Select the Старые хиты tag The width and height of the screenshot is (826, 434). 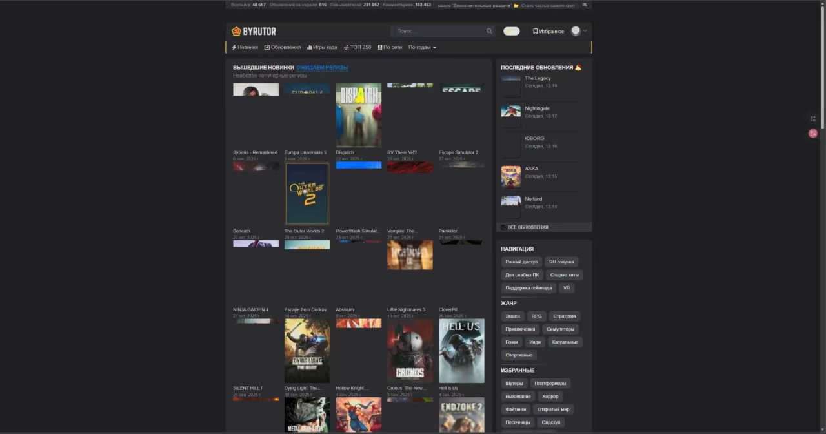pos(564,275)
